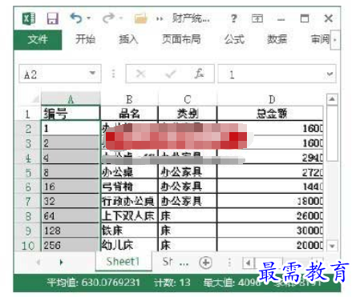Image resolution: width=356 pixels, height=297 pixels.
Task: Click cell 办公桌 in row 5
Action: tap(129, 172)
